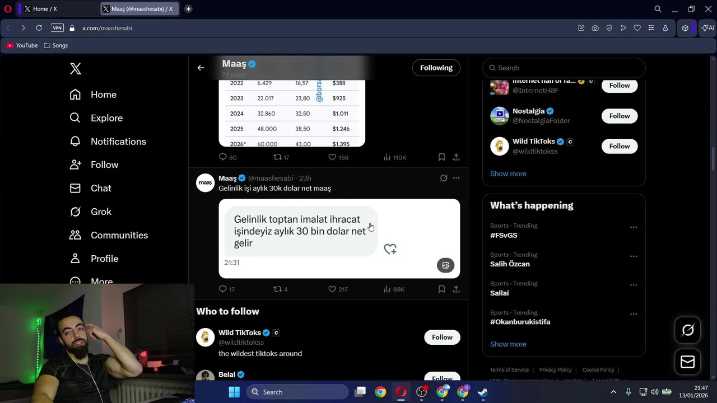The image size is (717, 403).
Task: Open Opera easy setup sliders icon
Action: click(x=651, y=28)
